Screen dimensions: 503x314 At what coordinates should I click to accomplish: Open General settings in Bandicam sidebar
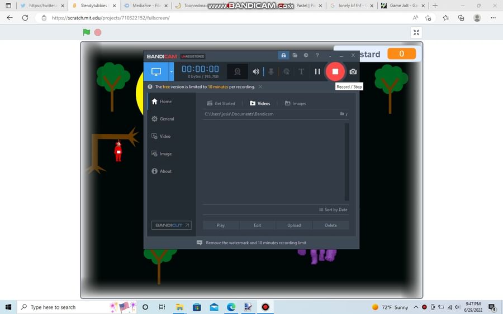[x=163, y=119]
